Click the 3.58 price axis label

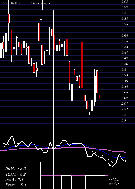coord(125,41)
